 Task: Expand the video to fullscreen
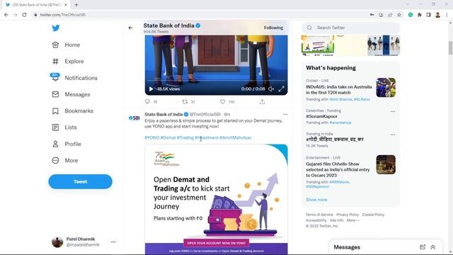pyautogui.click(x=282, y=89)
